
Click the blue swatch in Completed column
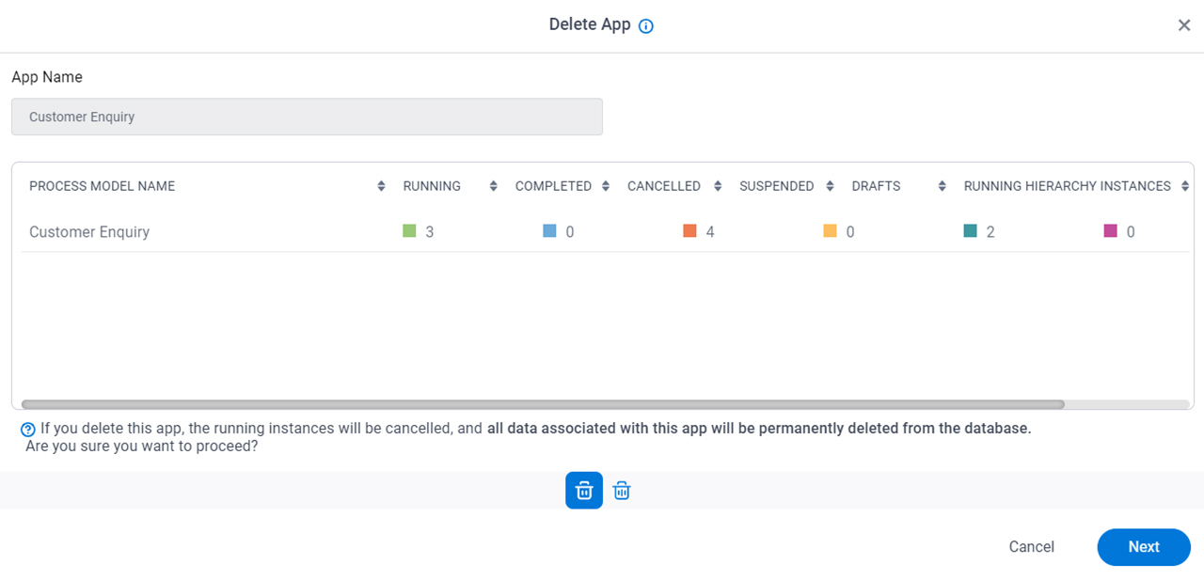[549, 230]
